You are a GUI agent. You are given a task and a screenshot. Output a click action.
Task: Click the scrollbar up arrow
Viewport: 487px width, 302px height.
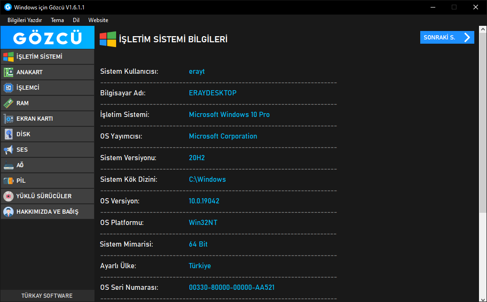483,30
